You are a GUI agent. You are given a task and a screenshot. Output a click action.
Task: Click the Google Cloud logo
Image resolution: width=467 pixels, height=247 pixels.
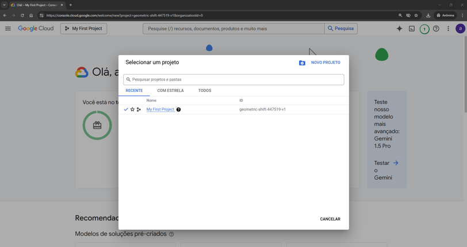[x=36, y=29]
